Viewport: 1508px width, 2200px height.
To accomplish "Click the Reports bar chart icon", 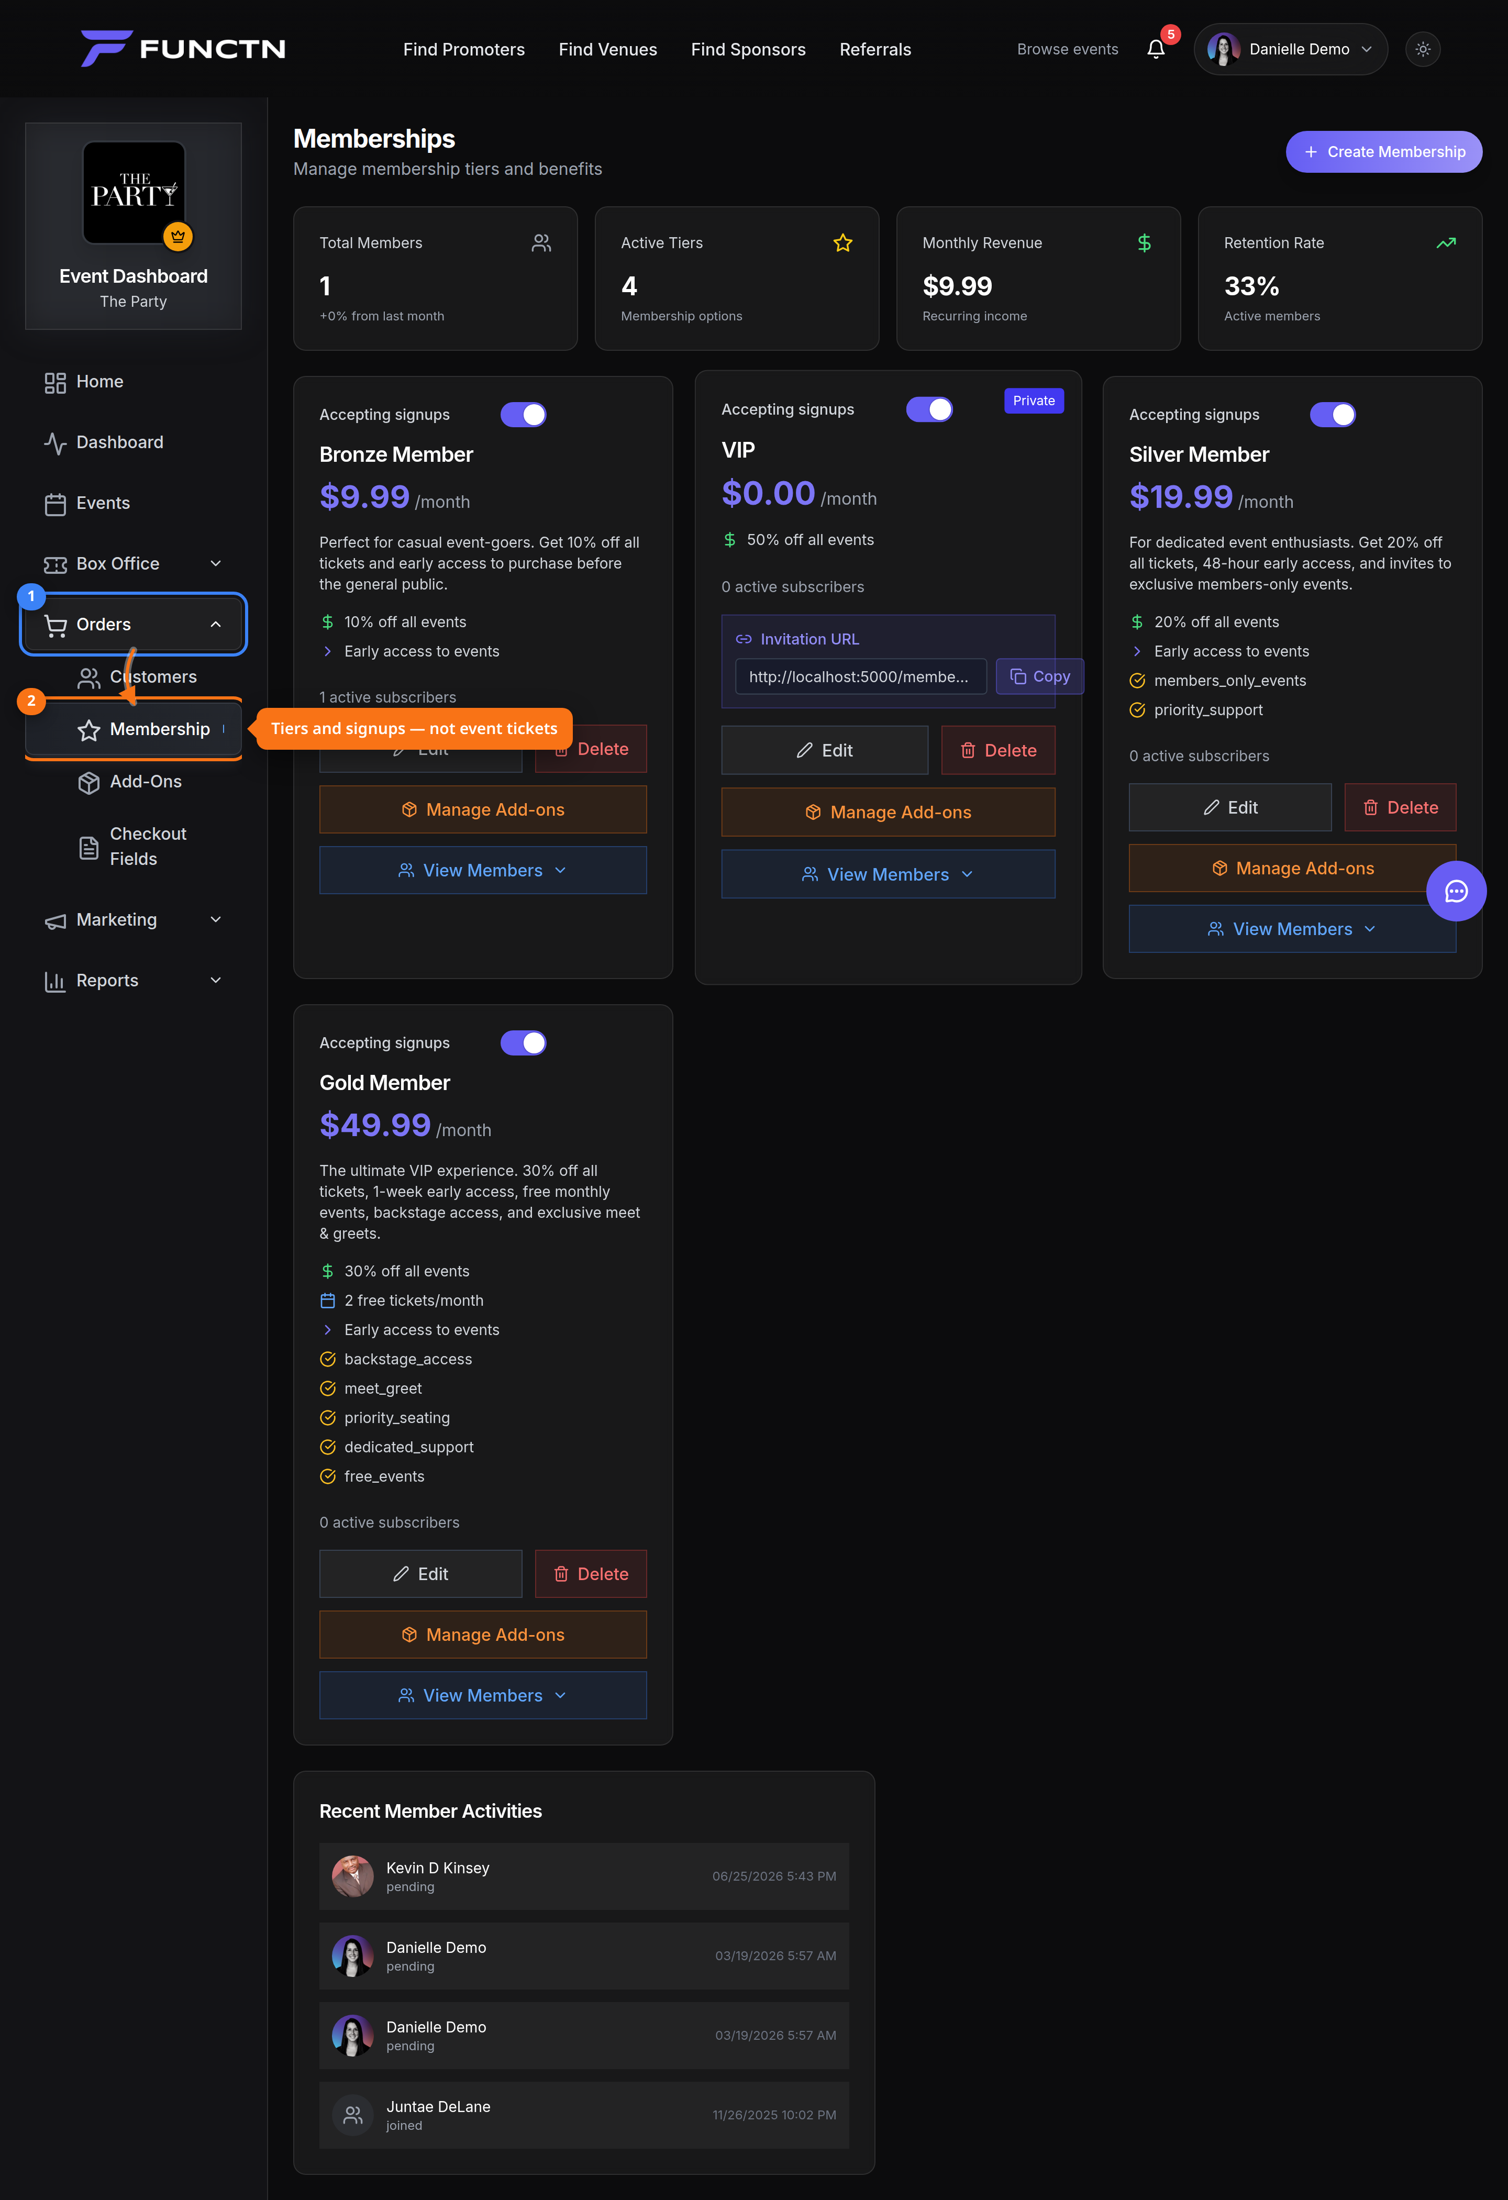I will click(55, 981).
